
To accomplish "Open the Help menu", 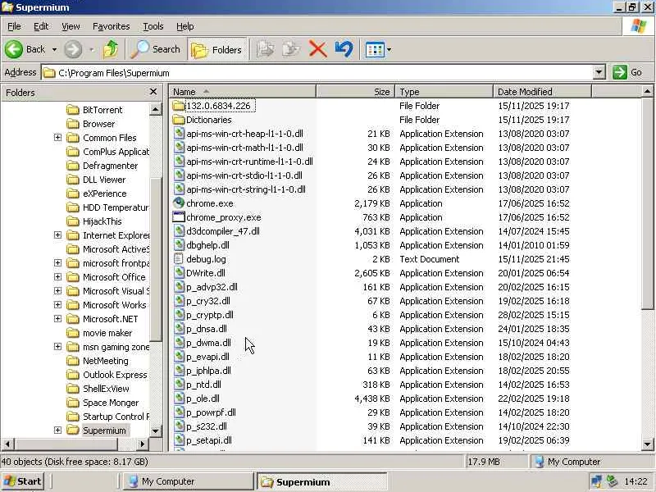I will [x=184, y=26].
